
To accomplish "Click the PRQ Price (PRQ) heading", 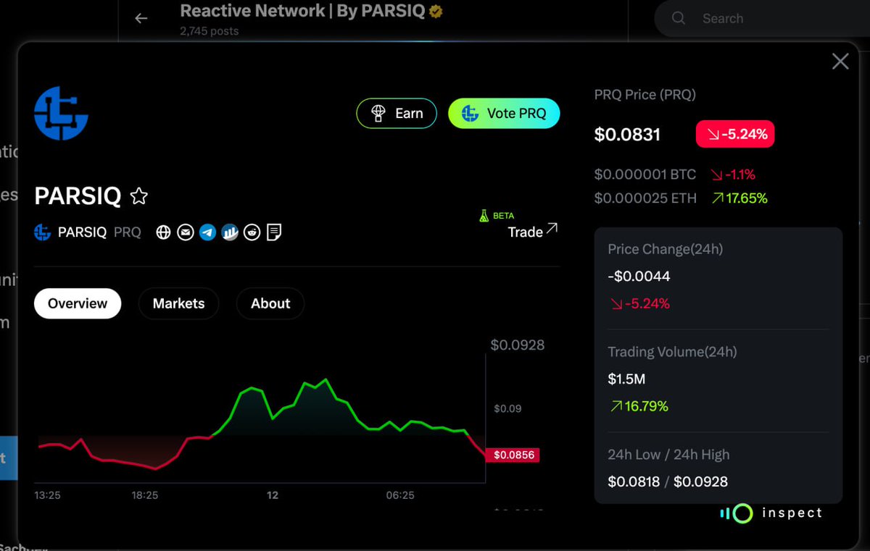I will coord(645,95).
